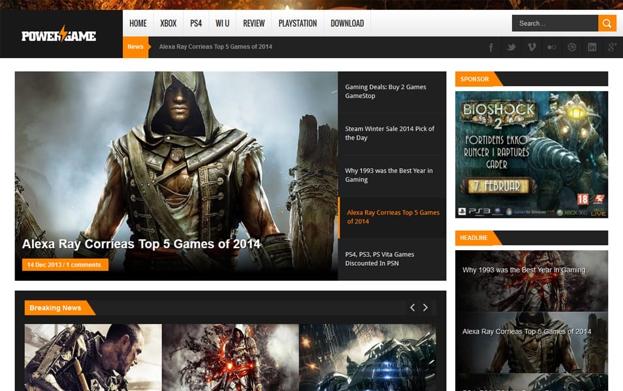
Task: Click the LinkedIn social icon
Action: [x=592, y=47]
